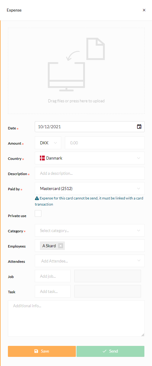152x366 pixels.
Task: Click the floppy disk Save icon
Action: coord(37,351)
